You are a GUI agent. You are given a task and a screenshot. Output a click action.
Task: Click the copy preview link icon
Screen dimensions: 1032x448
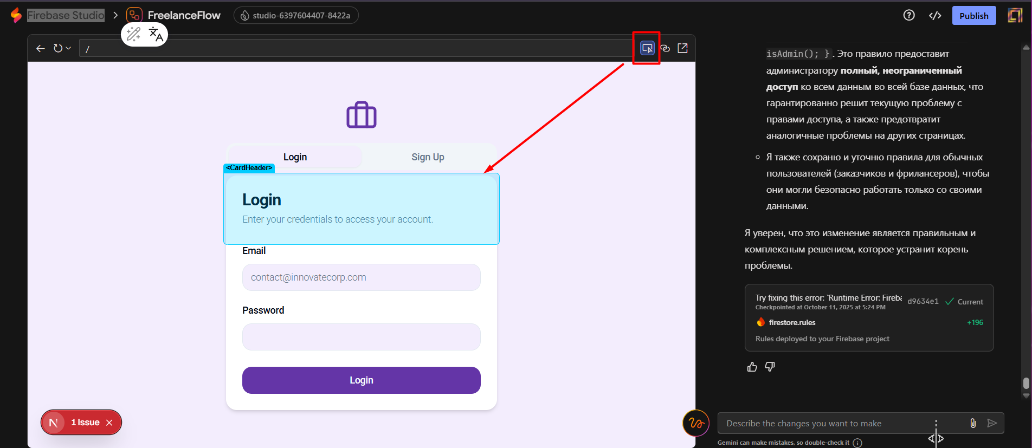(x=665, y=48)
